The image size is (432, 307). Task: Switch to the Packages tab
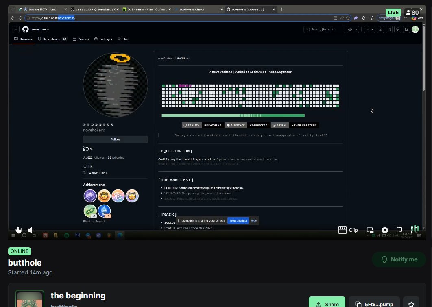coord(103,39)
